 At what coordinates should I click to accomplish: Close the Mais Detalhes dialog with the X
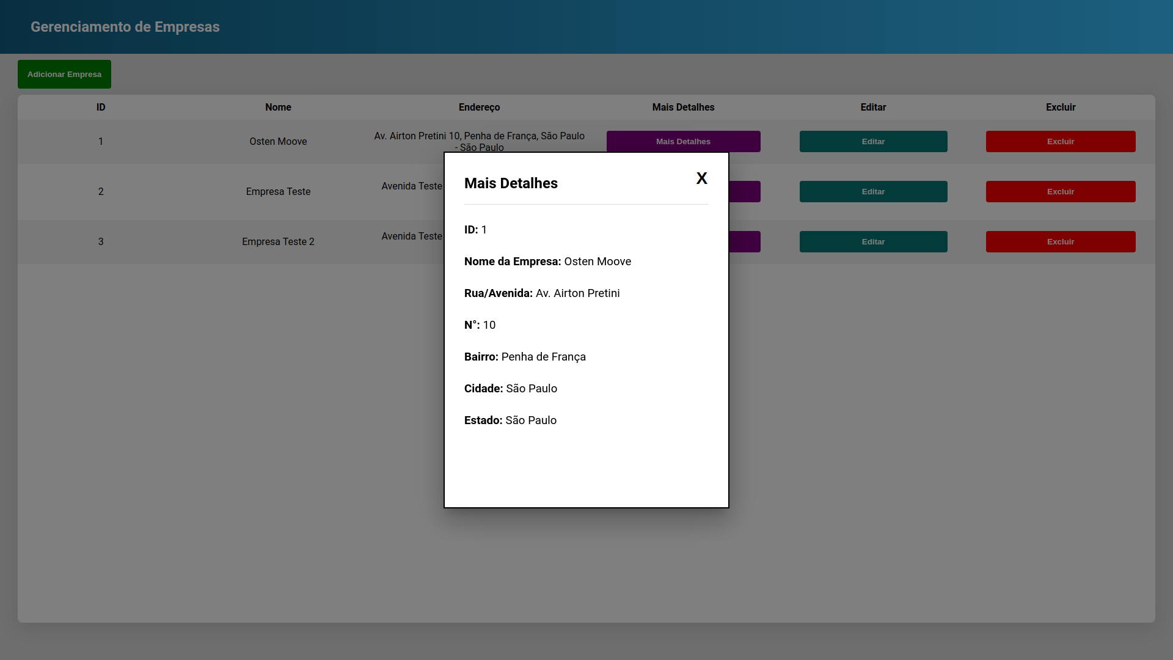tap(701, 178)
